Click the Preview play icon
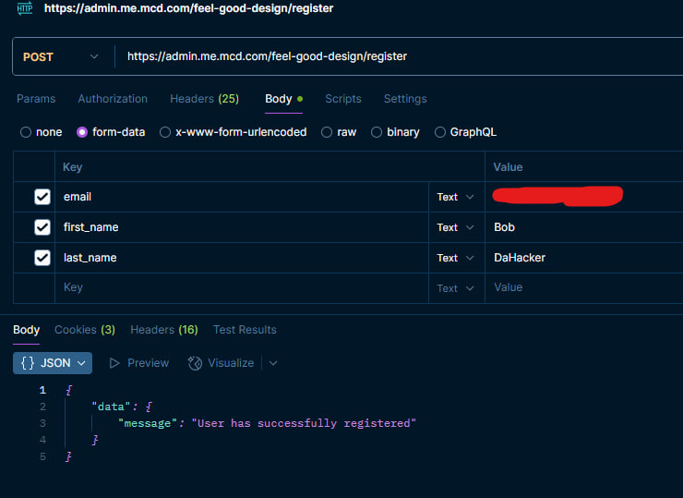 [115, 363]
